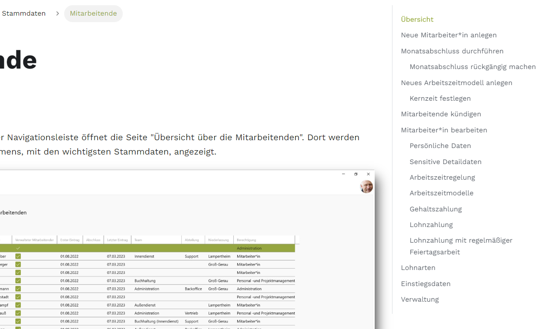Viewport: 559px width, 329px height.
Task: Click the Berechtigung column header
Action: pyautogui.click(x=246, y=240)
